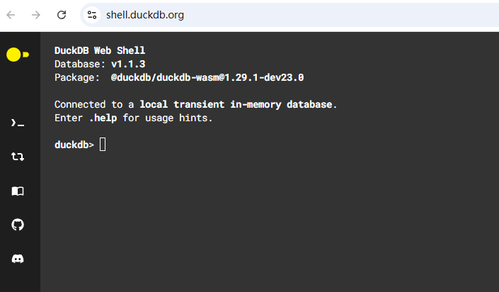Image resolution: width=499 pixels, height=292 pixels.
Task: Focus the shell.duckdb.org address text
Action: coord(145,15)
